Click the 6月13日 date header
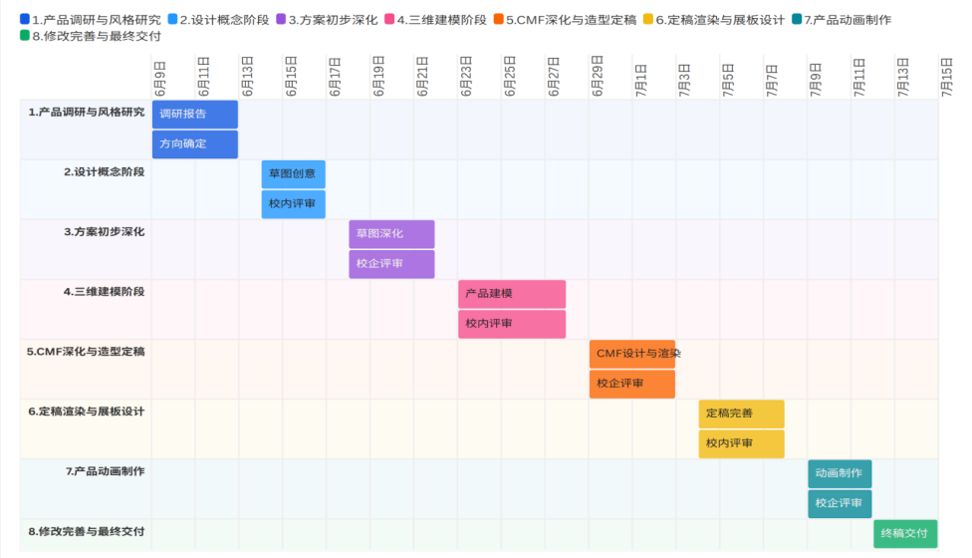This screenshot has width=972, height=558. coord(247,77)
